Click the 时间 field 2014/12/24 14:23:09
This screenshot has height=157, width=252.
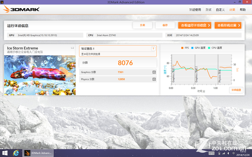coord(208,35)
